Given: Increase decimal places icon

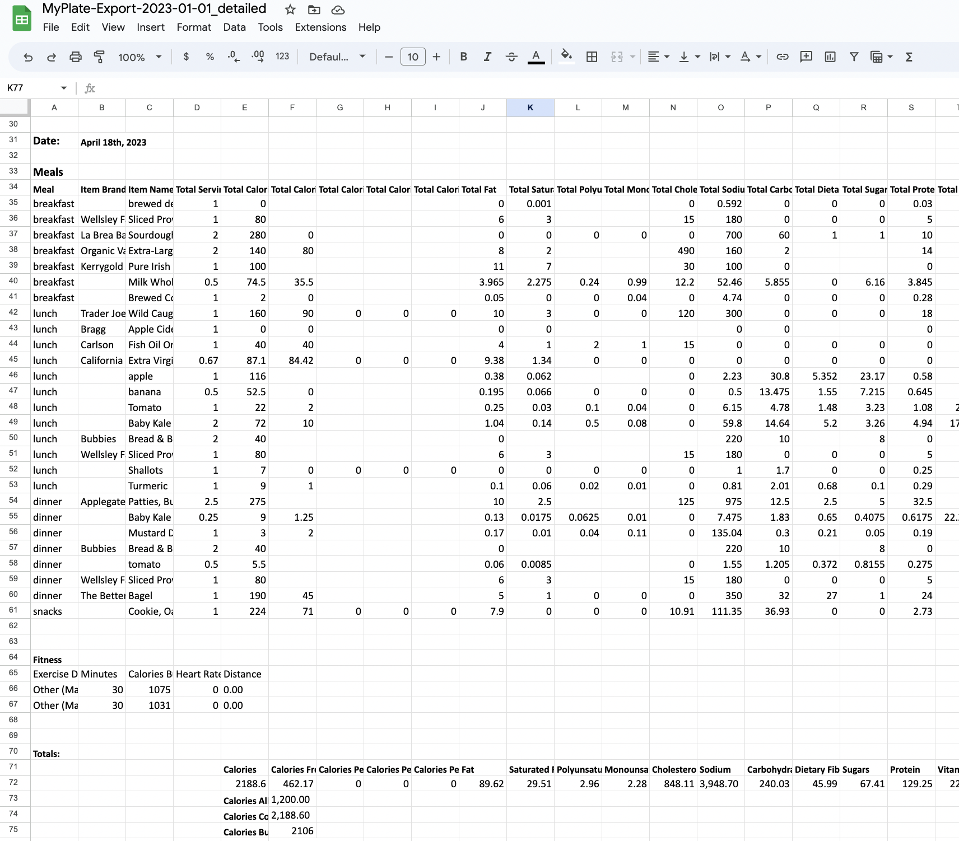Looking at the screenshot, I should pyautogui.click(x=258, y=57).
